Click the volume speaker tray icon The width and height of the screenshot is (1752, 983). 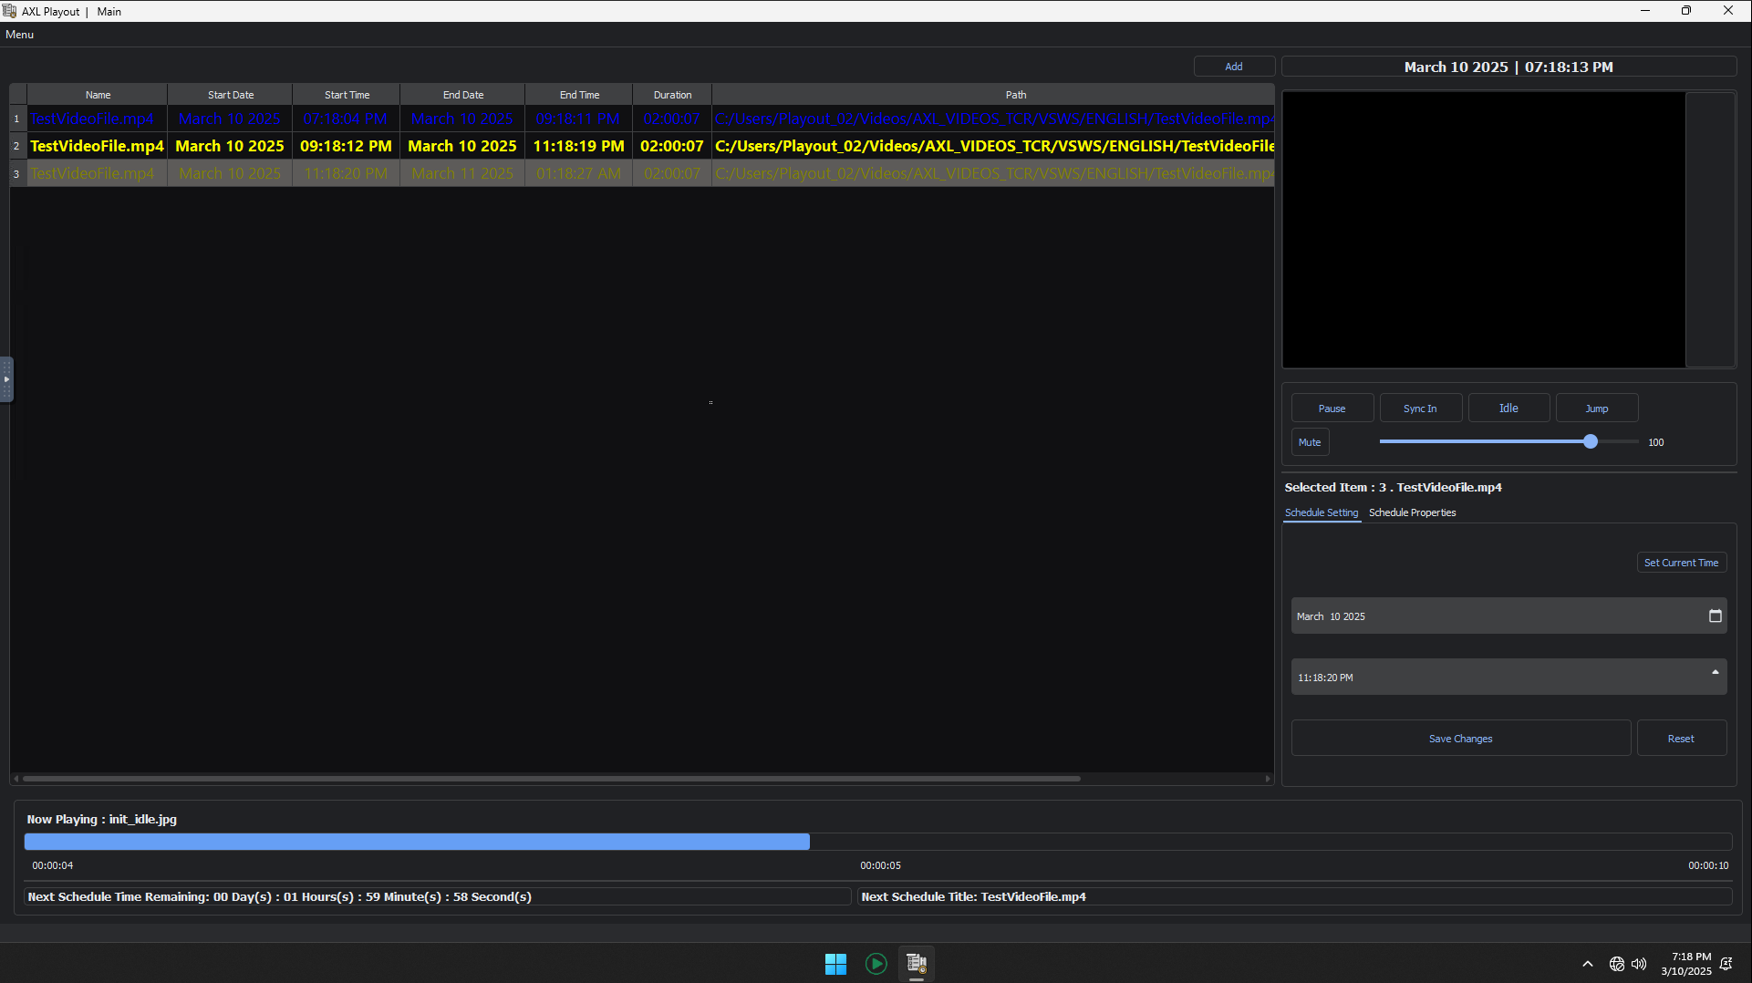point(1639,964)
